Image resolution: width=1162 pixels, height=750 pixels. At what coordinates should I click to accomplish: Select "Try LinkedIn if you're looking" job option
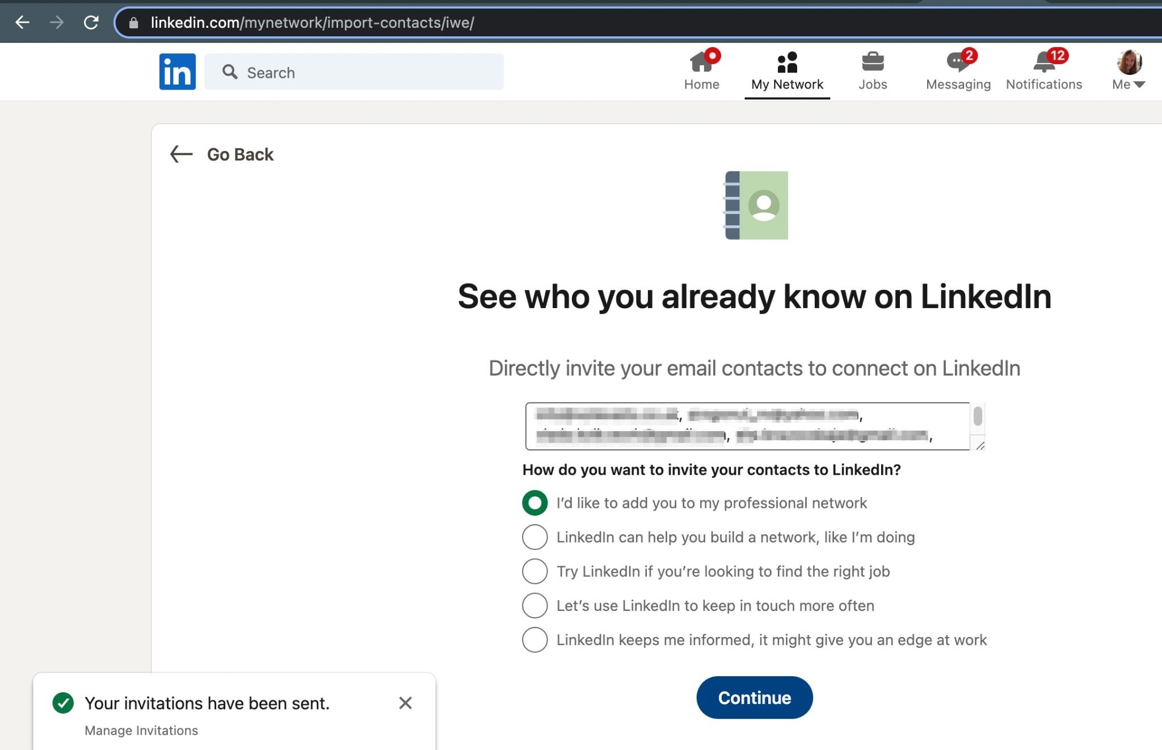pyautogui.click(x=535, y=571)
